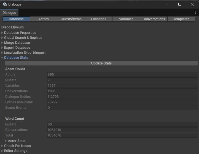The height and width of the screenshot is (154, 199).
Task: Click the Conversations count field showing 1288
Action: (x=122, y=91)
